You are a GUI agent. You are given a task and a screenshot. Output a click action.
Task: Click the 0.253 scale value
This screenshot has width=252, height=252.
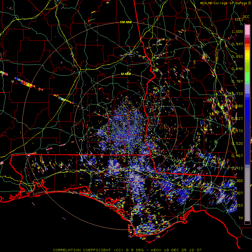pos(237,206)
